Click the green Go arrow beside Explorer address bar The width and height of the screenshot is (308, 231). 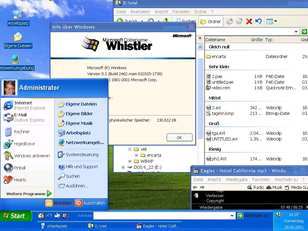(x=304, y=31)
